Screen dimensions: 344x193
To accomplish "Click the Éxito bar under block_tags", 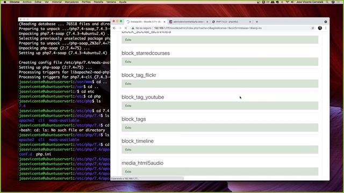I will coord(220,128).
